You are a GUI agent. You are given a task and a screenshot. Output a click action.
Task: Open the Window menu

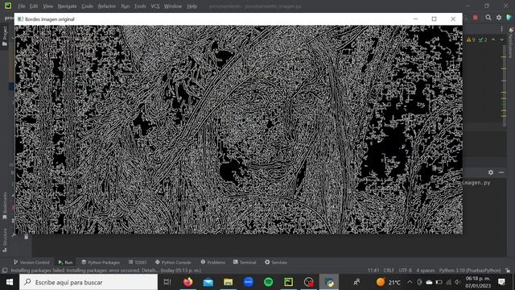click(173, 6)
